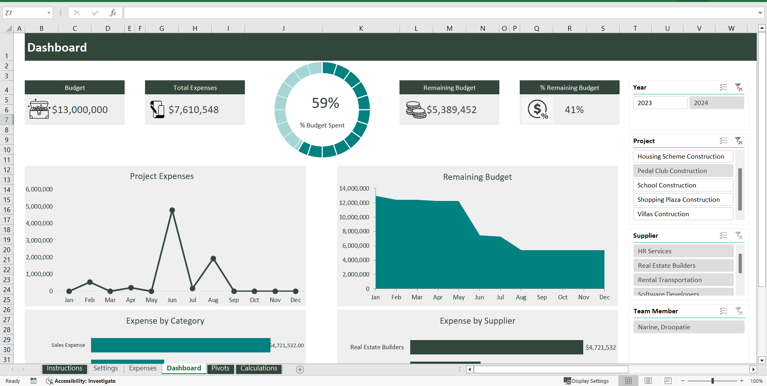Select year 2023 in the slicer
Screen dimensions: 767x386
click(660, 103)
